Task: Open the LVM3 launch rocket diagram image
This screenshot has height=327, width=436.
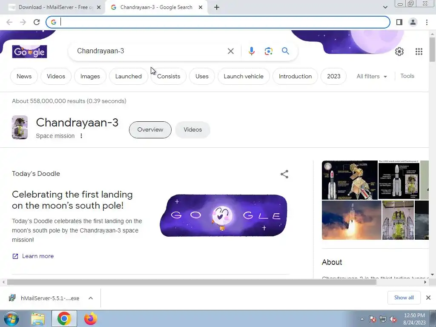Action: [399, 180]
